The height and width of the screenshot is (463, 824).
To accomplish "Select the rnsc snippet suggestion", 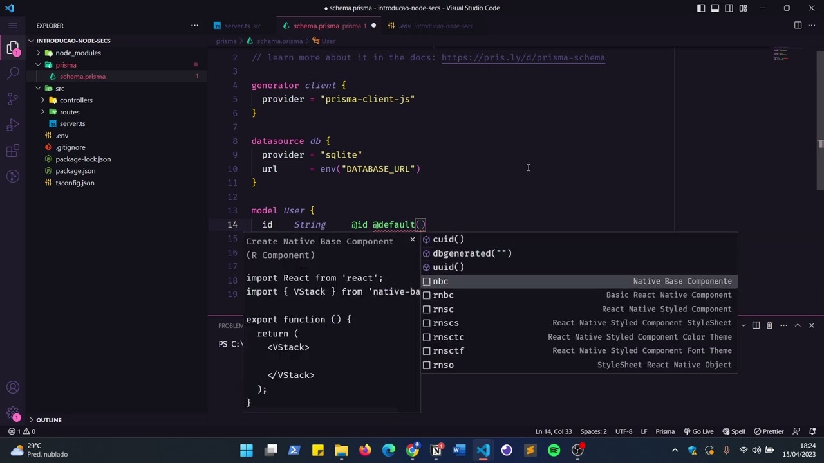I will (579, 309).
